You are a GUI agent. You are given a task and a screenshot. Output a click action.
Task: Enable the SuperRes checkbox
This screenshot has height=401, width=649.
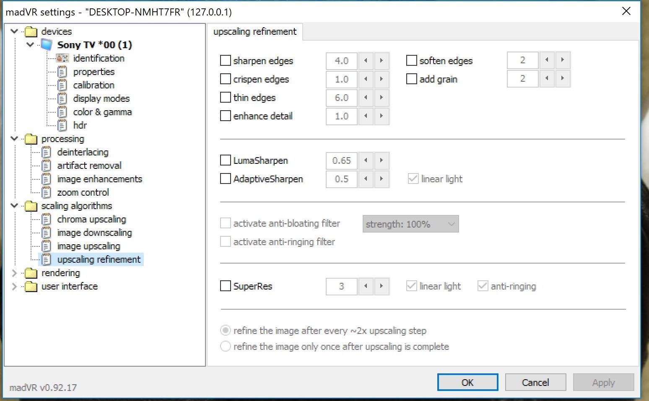pos(226,286)
